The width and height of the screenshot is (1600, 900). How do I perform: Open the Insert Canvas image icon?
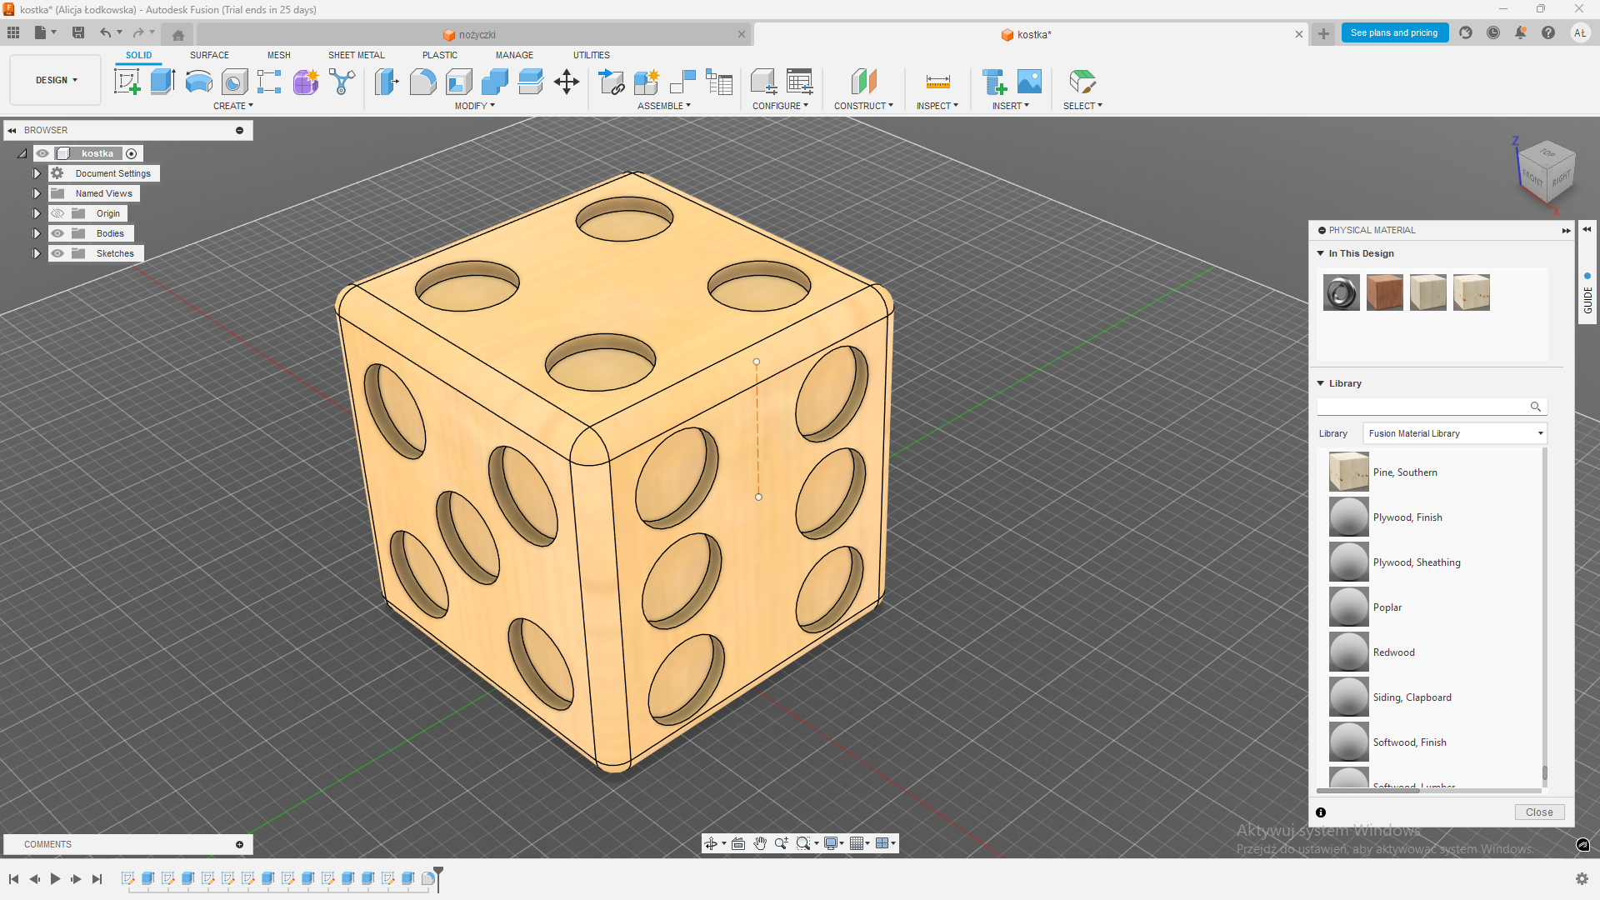pos(1030,82)
